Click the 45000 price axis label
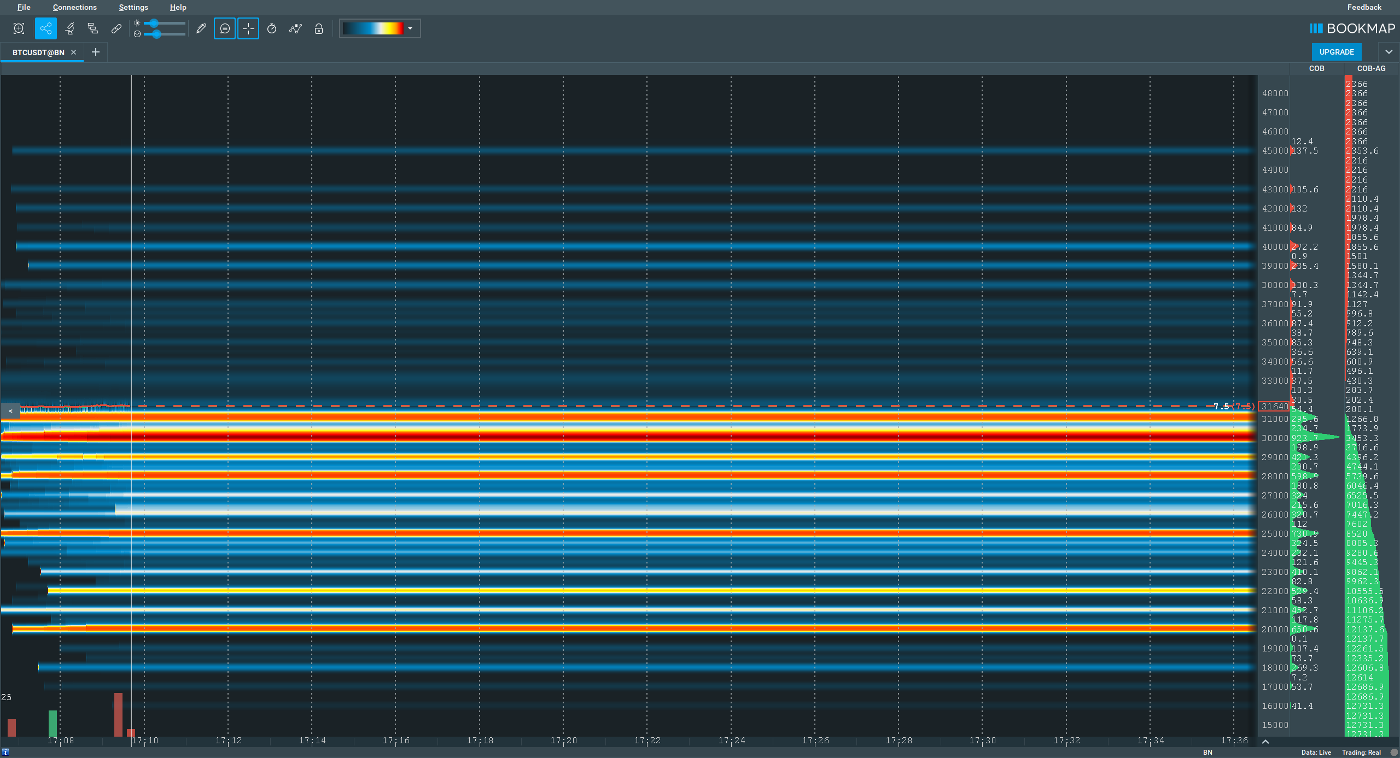The image size is (1400, 758). 1275,151
